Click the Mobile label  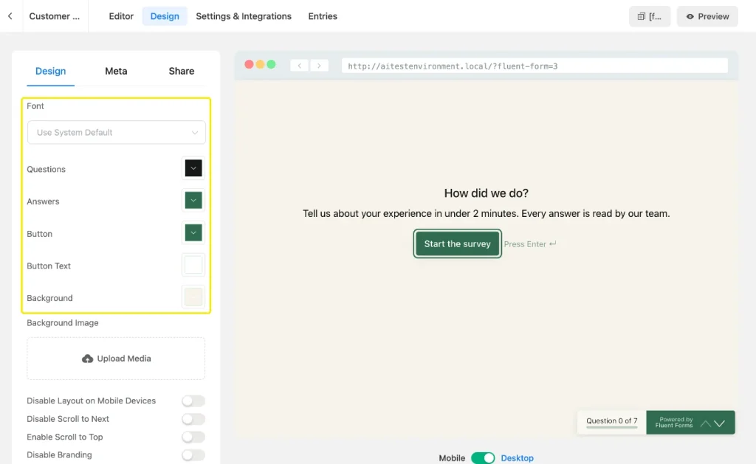point(452,458)
